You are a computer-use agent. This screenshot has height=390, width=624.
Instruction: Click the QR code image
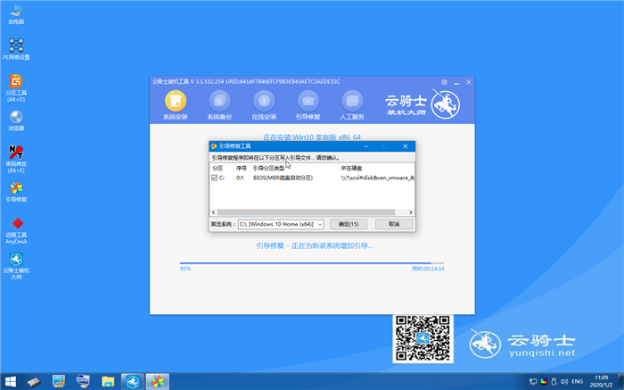coord(423,338)
